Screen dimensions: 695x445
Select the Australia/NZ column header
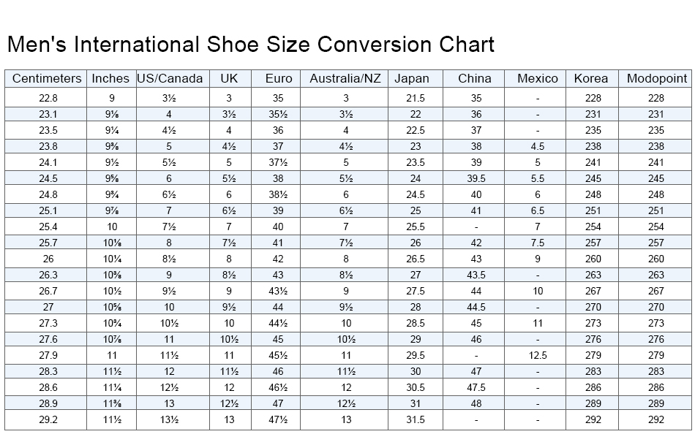click(345, 78)
